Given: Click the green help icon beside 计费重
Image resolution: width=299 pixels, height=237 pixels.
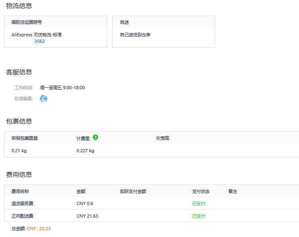Looking at the screenshot, I should point(96,138).
